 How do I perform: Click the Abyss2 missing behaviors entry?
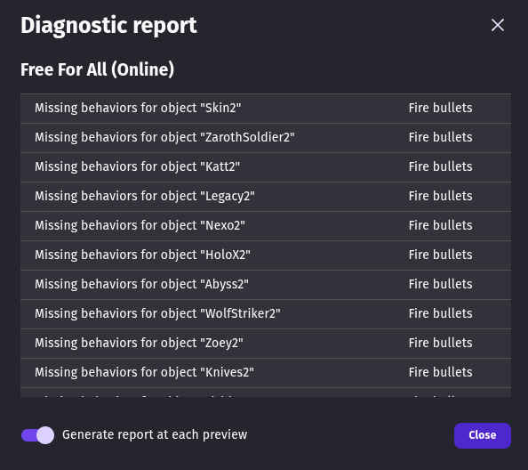(266, 284)
